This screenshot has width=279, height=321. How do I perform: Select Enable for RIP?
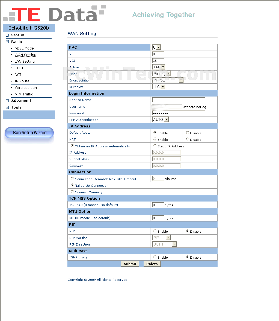(155, 231)
